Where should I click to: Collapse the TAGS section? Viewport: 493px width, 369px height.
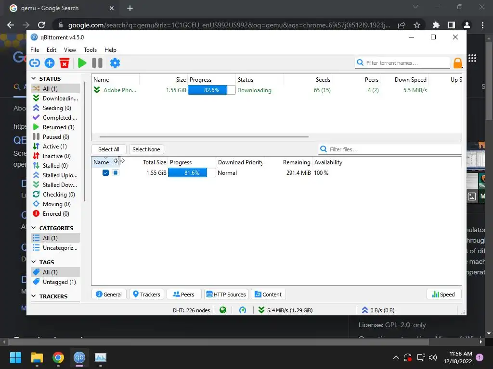[34, 262]
